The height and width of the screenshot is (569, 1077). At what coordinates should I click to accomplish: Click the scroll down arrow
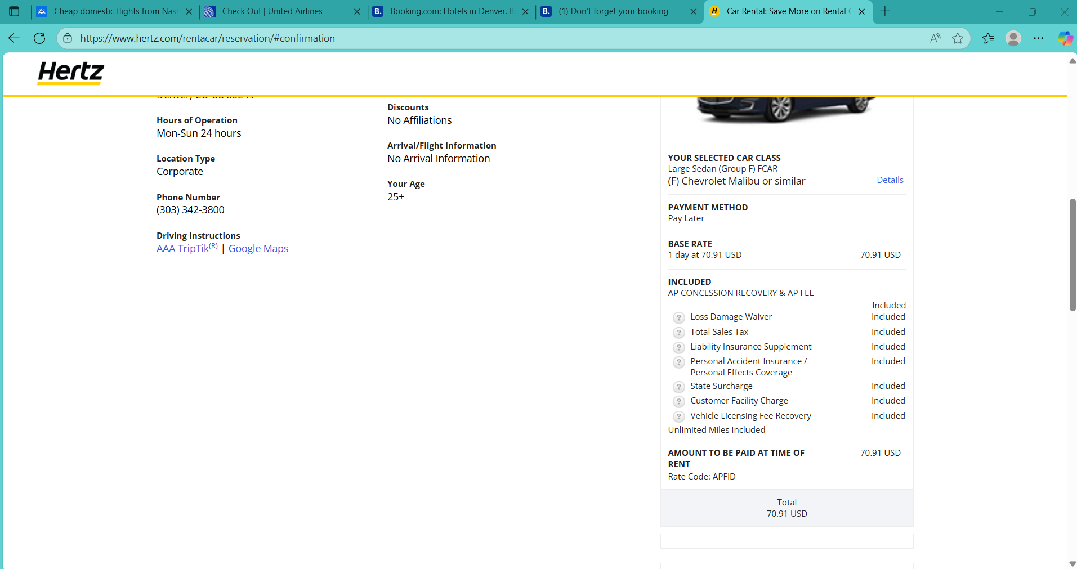[x=1072, y=563]
